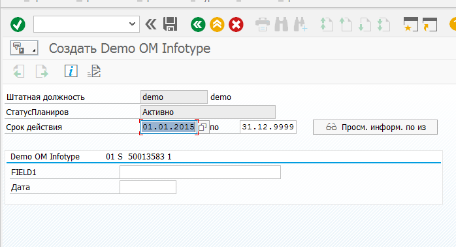Click the end date 31.12.9999 field
456x247 pixels.
268,127
